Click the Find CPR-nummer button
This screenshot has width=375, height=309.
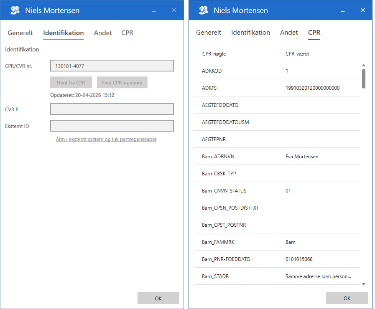[122, 82]
